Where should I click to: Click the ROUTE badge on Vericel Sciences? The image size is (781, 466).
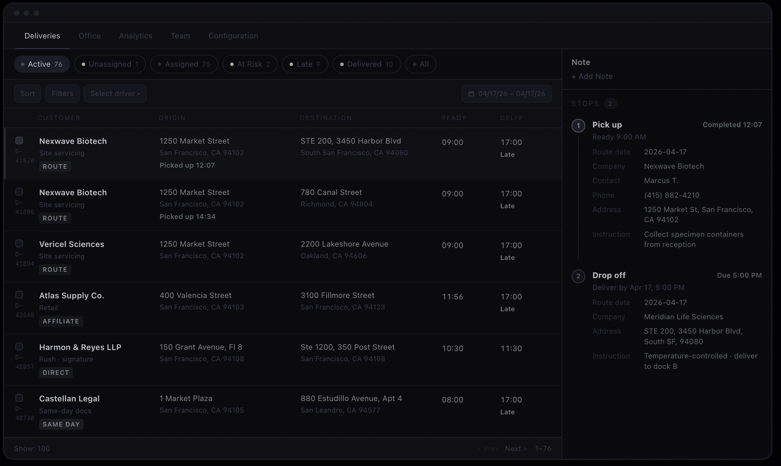pos(55,269)
